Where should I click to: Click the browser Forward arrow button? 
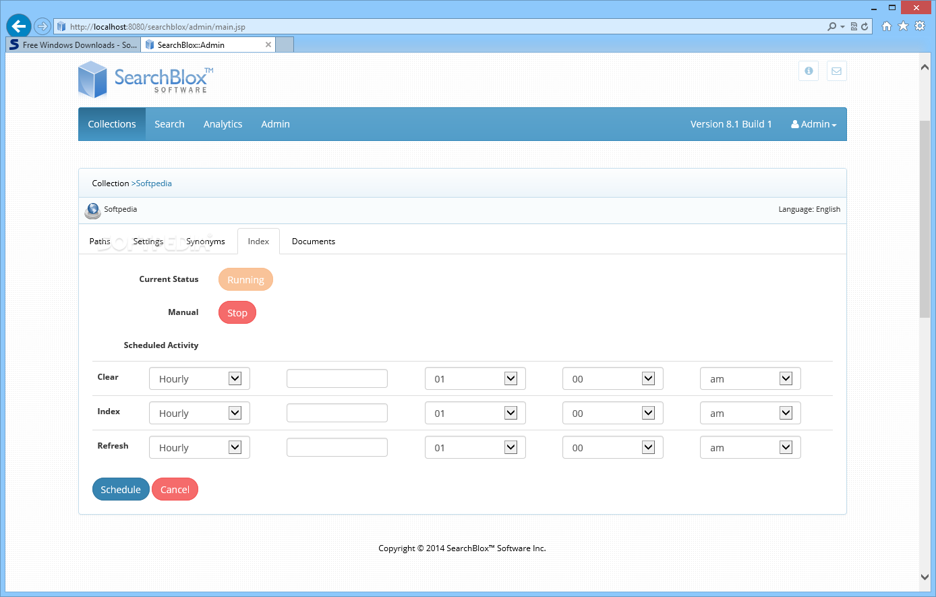[42, 26]
